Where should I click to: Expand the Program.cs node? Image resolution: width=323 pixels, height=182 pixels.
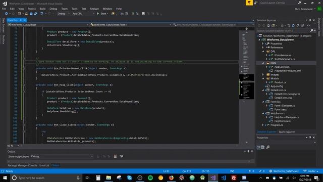point(263,125)
